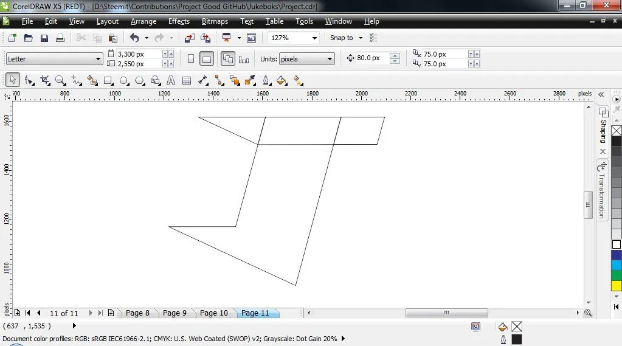Open a file with the Open icon
Screen dimensions: 622x346
click(x=28, y=38)
